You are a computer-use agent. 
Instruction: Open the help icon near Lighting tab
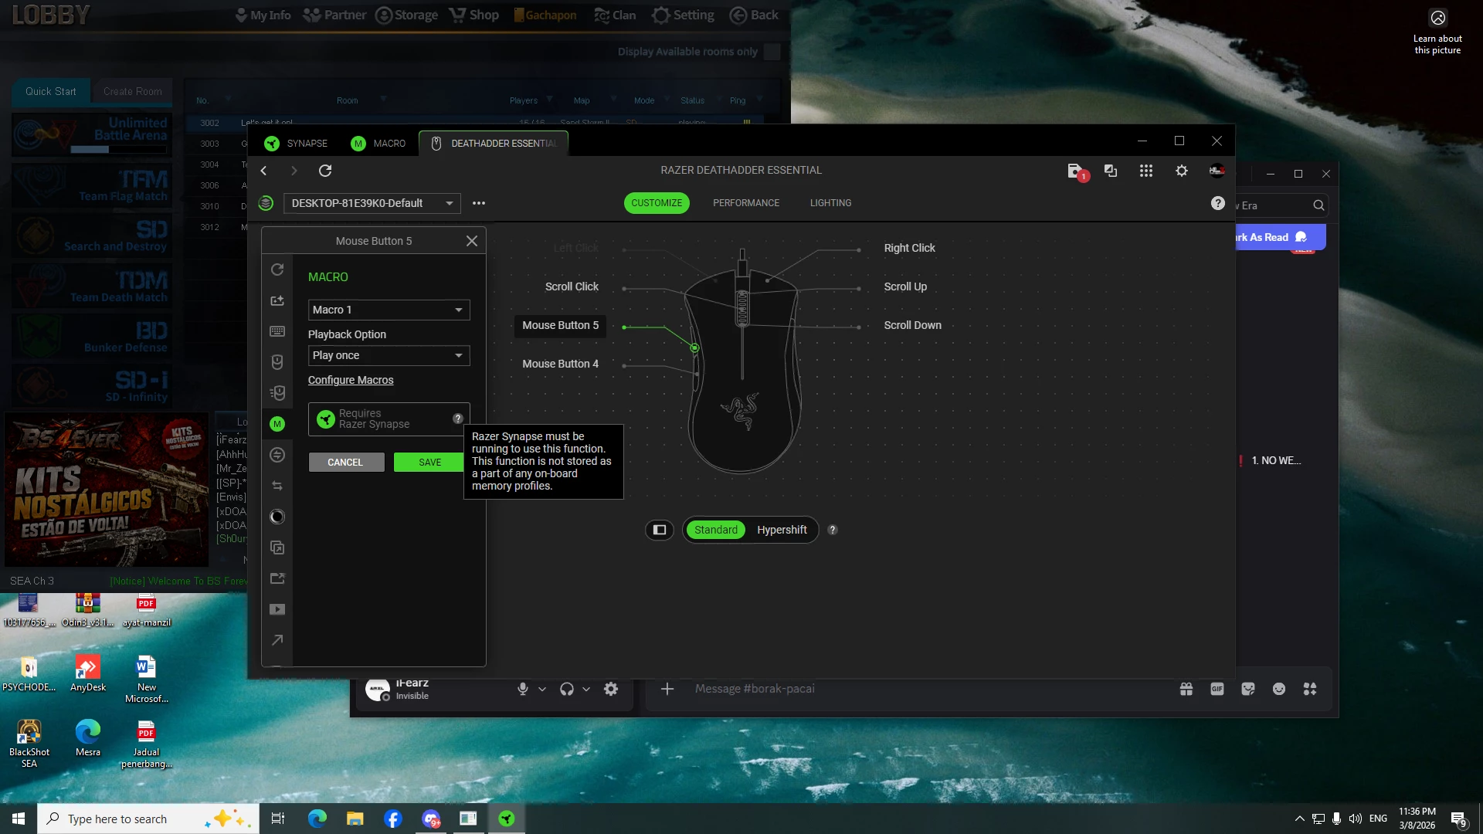[x=1218, y=203]
